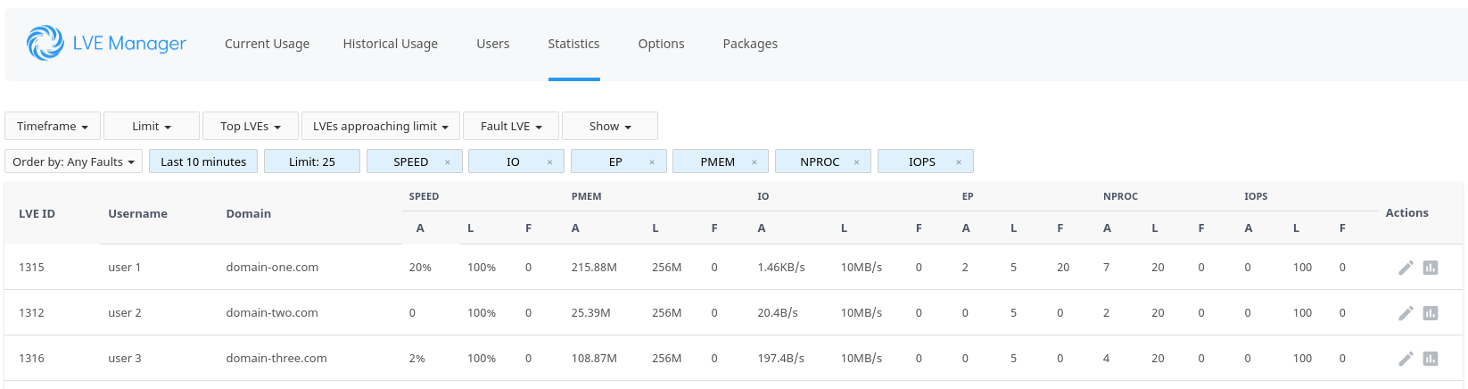Go to the Options tab
This screenshot has height=389, width=1468.
[661, 44]
